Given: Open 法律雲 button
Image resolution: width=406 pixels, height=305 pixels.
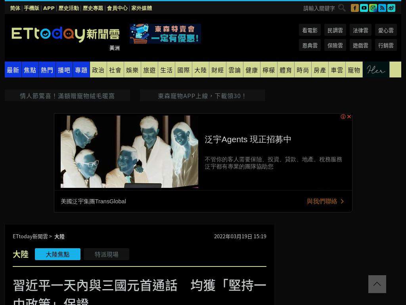Looking at the screenshot, I should pyautogui.click(x=360, y=30).
